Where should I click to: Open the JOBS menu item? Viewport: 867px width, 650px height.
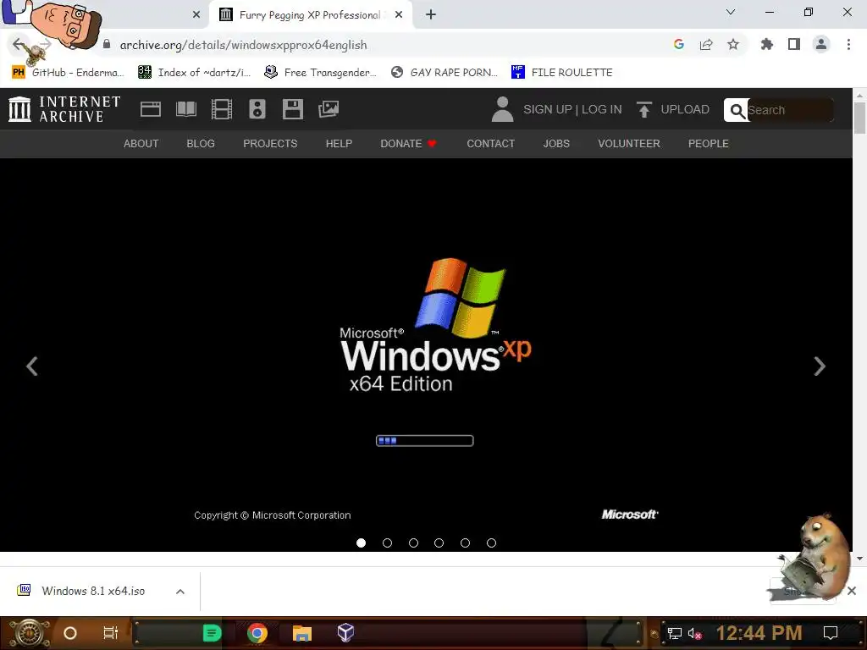click(556, 144)
